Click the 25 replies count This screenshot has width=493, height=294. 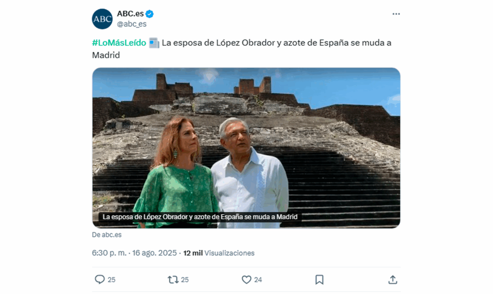(x=112, y=280)
